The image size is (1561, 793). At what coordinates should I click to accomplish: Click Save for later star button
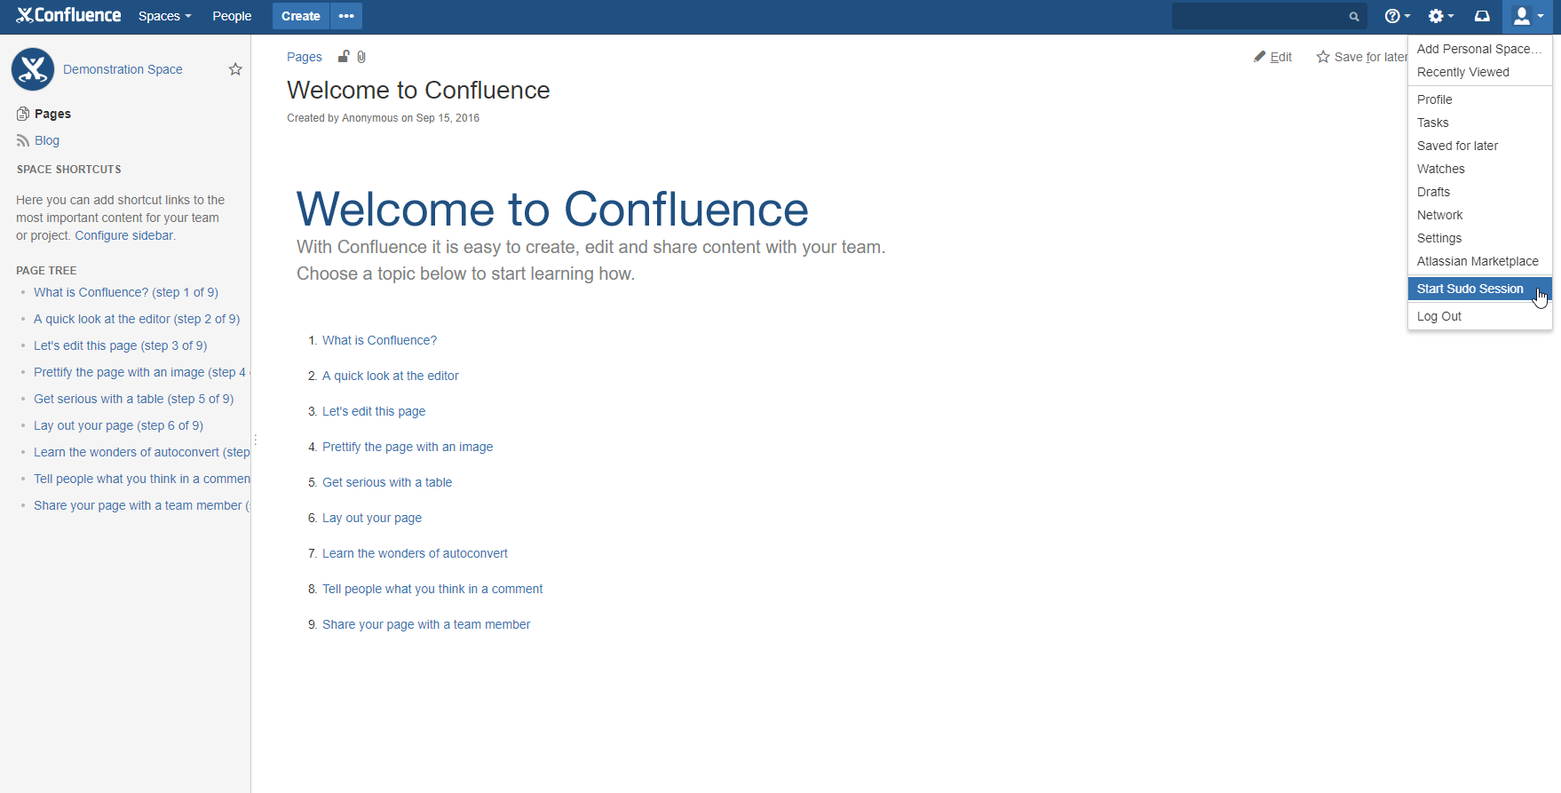1361,57
